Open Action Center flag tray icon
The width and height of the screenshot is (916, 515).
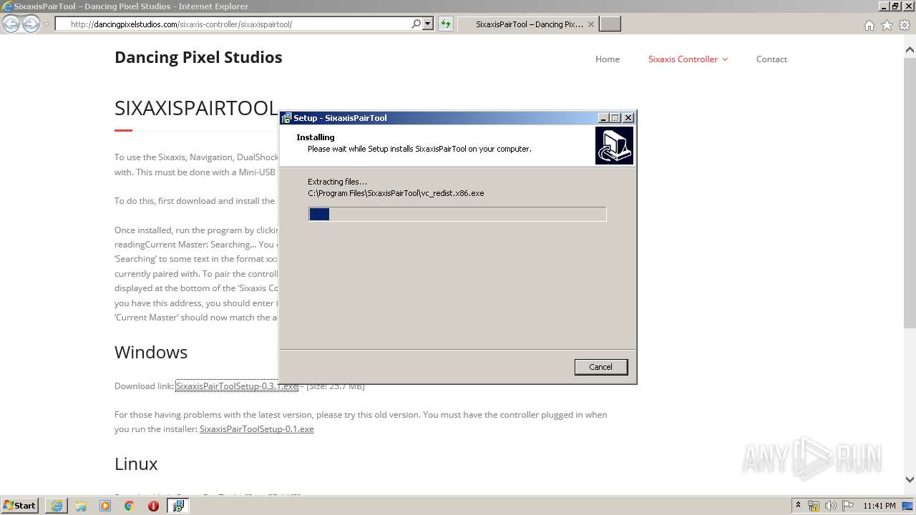tap(847, 506)
